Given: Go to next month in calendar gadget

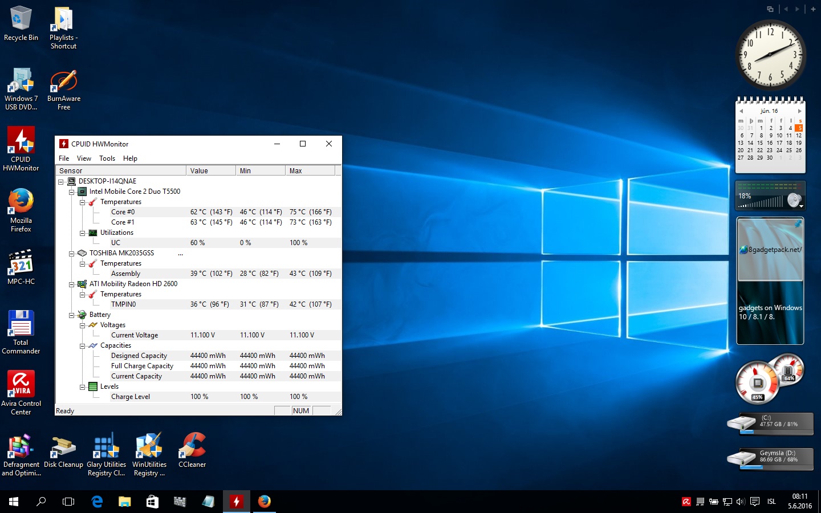Looking at the screenshot, I should [799, 111].
